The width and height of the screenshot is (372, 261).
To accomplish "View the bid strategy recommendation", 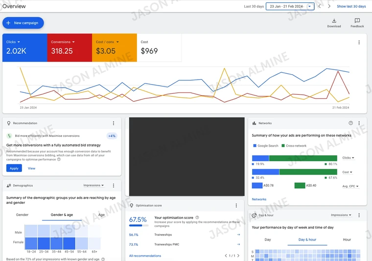I will click(x=31, y=169).
